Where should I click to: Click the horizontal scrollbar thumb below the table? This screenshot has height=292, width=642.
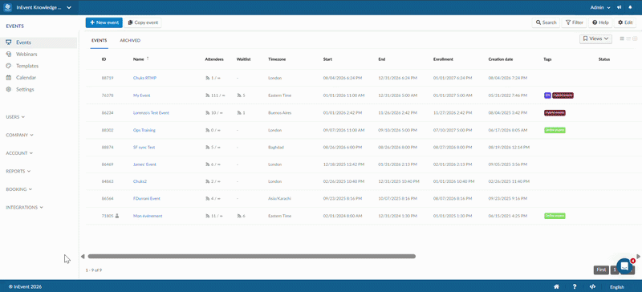[252, 257]
